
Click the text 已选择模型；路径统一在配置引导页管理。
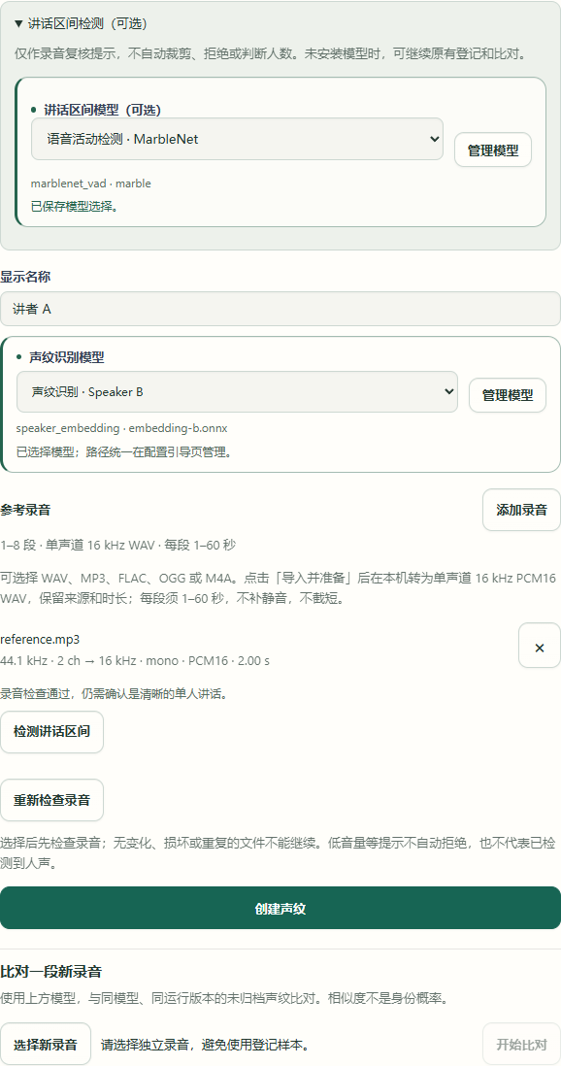(124, 450)
